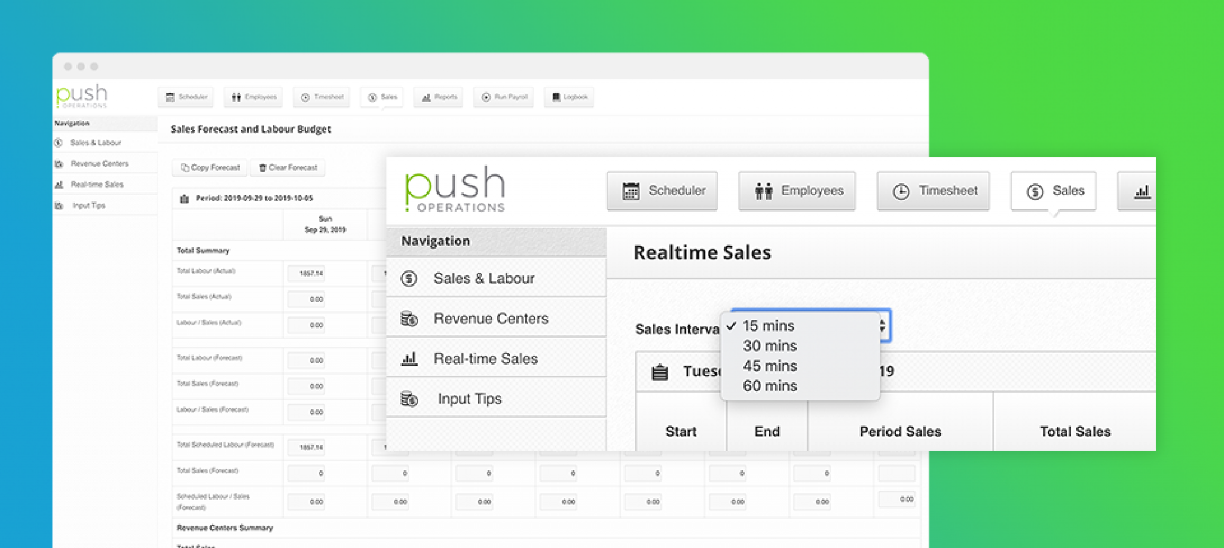This screenshot has height=548, width=1224.
Task: Open Input Tips from the sidebar
Action: [x=470, y=398]
